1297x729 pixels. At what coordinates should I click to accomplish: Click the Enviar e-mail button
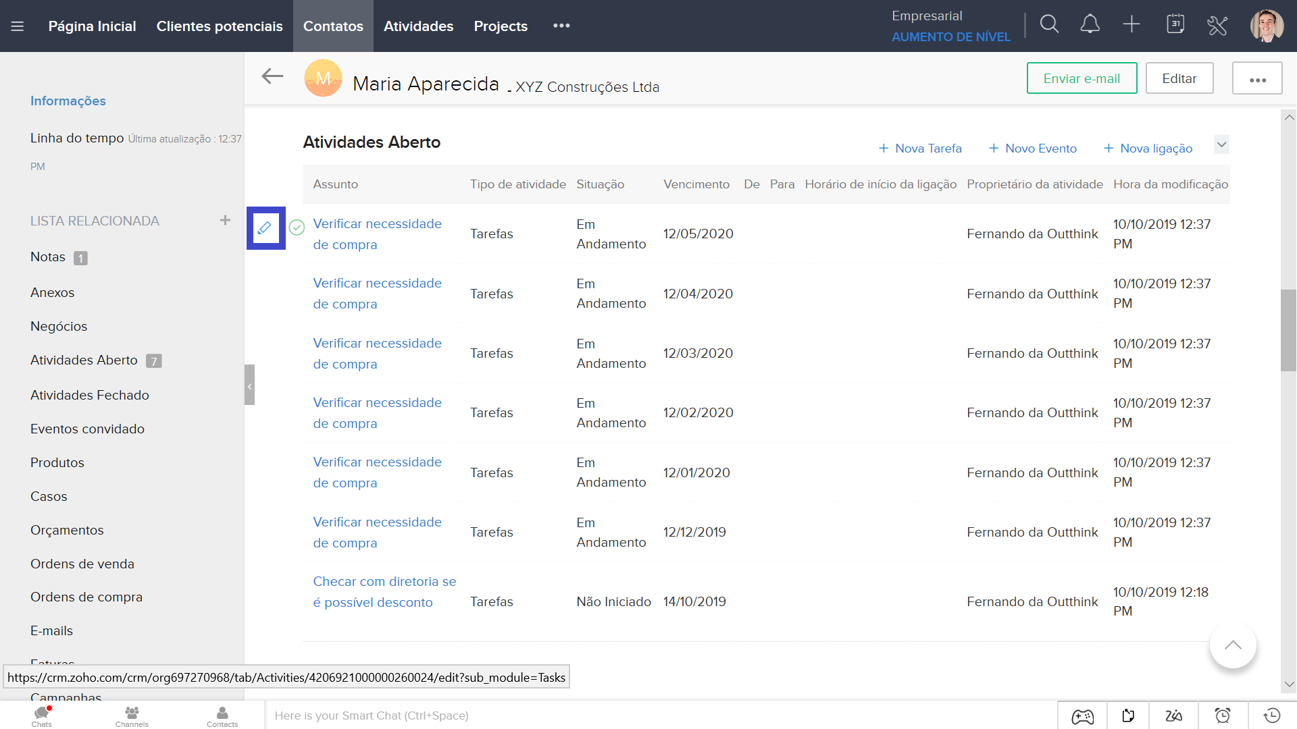click(x=1082, y=78)
